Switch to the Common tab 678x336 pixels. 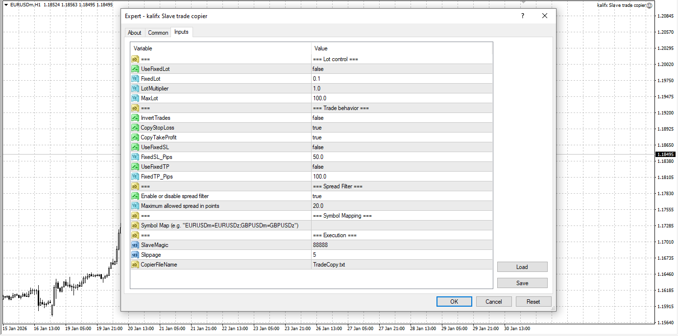click(x=158, y=32)
